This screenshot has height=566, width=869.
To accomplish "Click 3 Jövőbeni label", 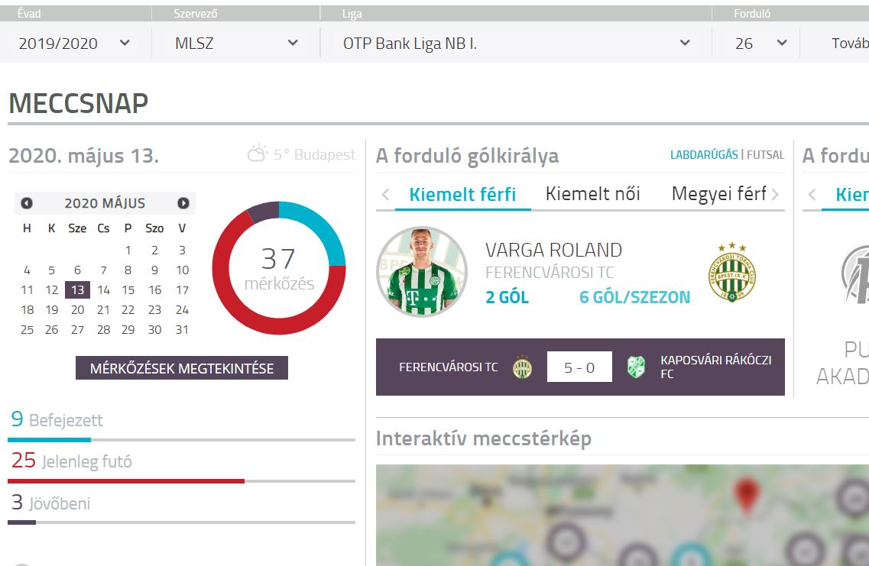I will tap(50, 503).
